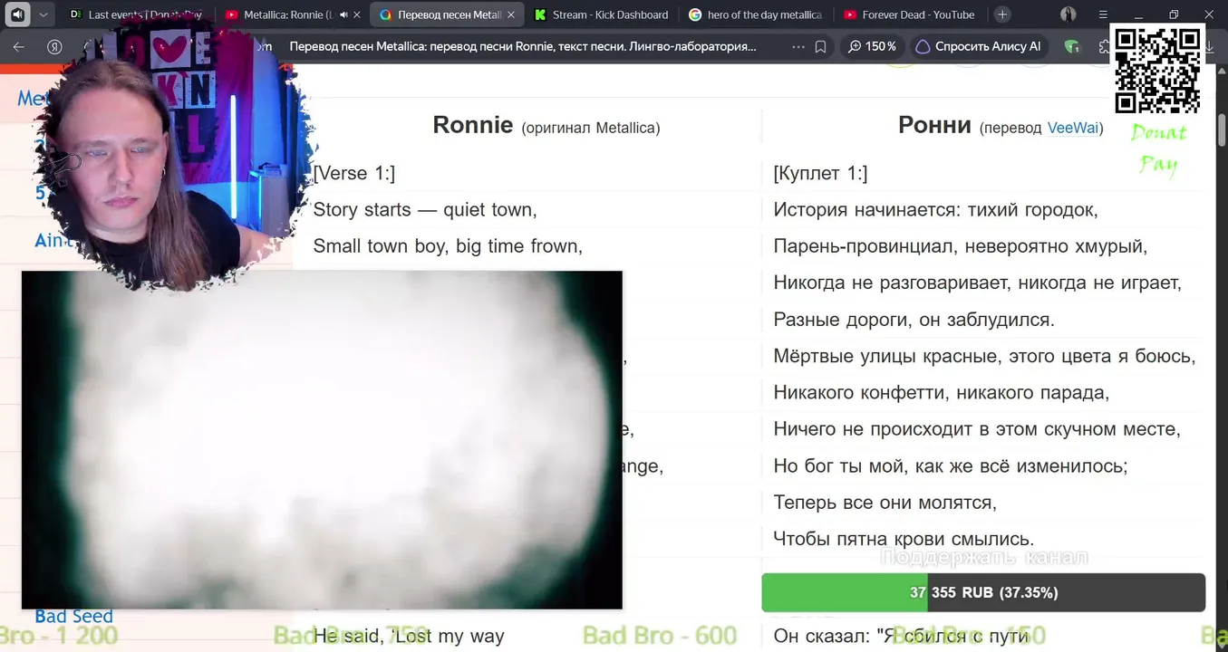Click the 'Поддержать канал' caption
The width and height of the screenshot is (1228, 652).
[984, 557]
